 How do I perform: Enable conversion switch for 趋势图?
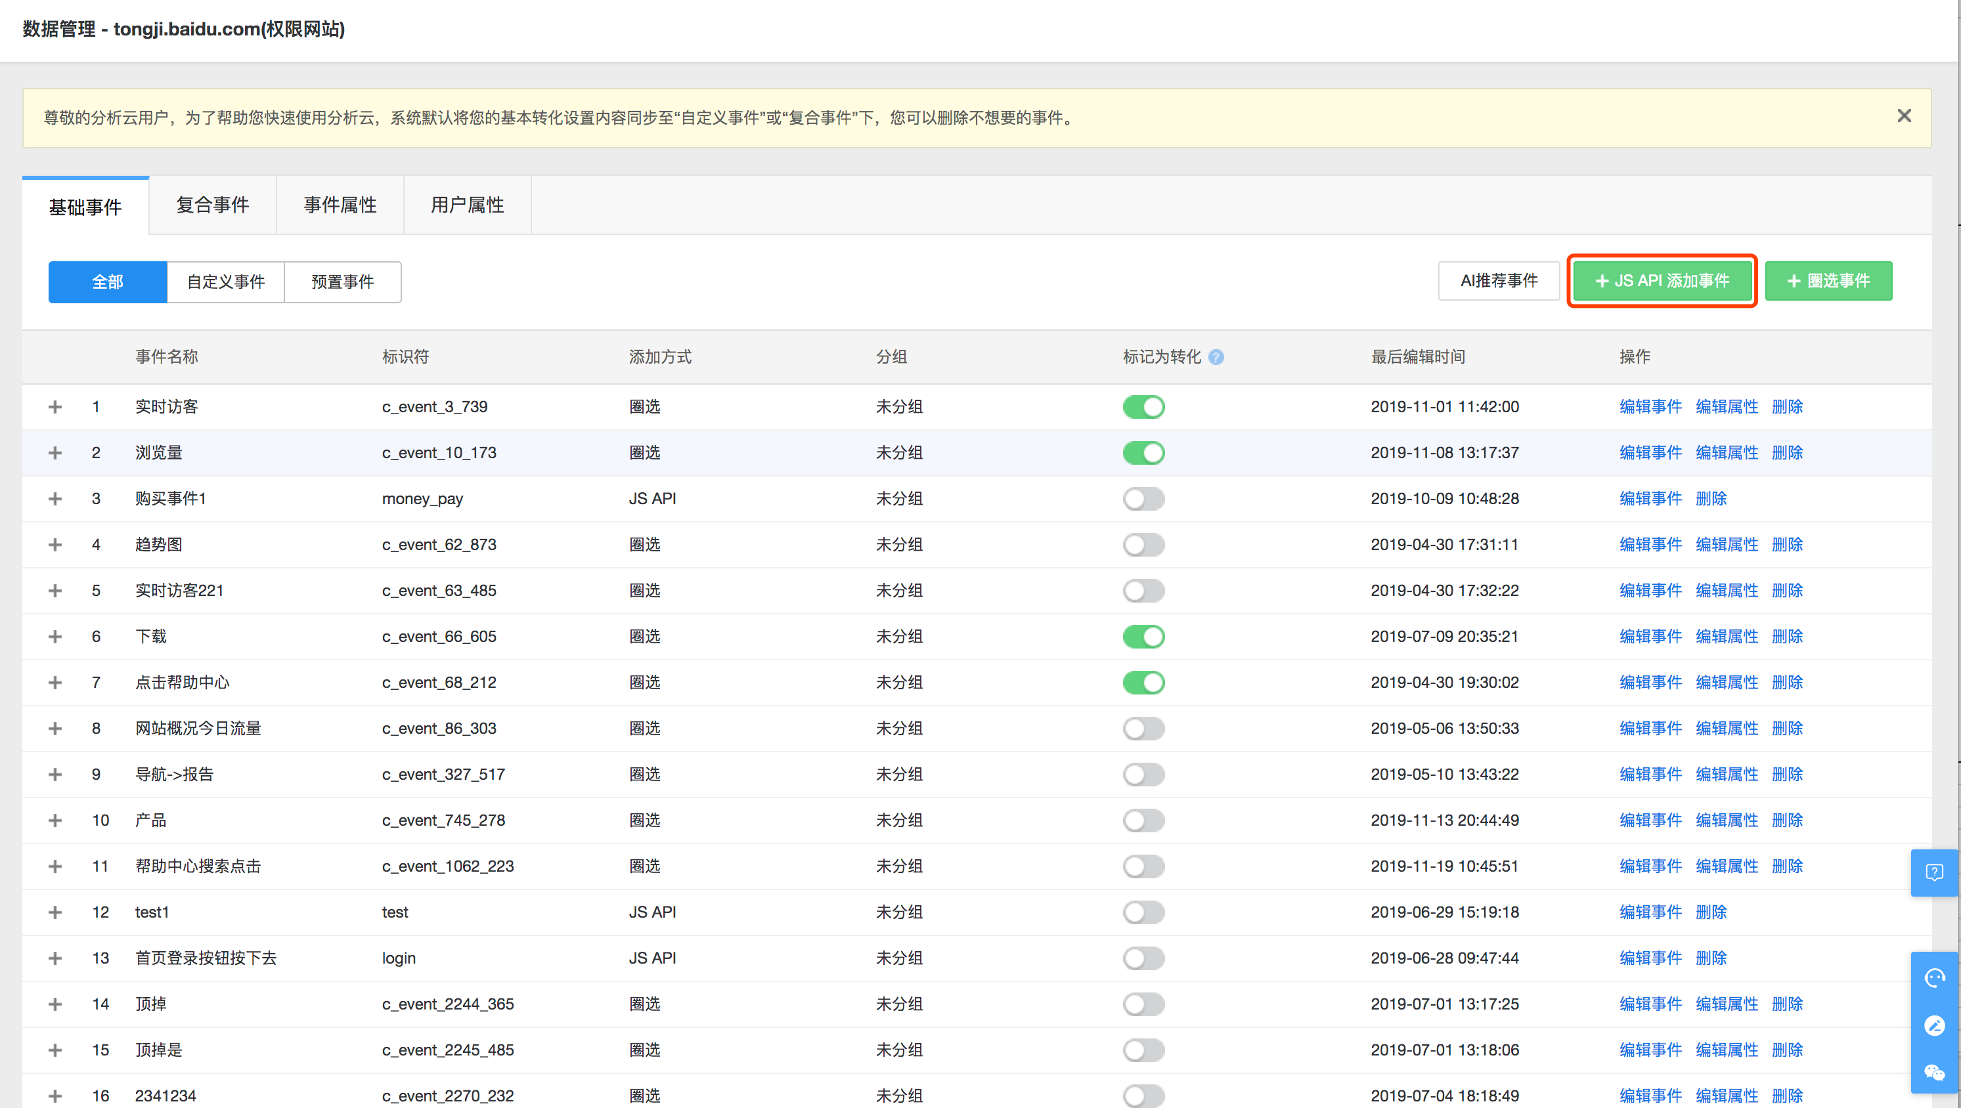(1143, 545)
